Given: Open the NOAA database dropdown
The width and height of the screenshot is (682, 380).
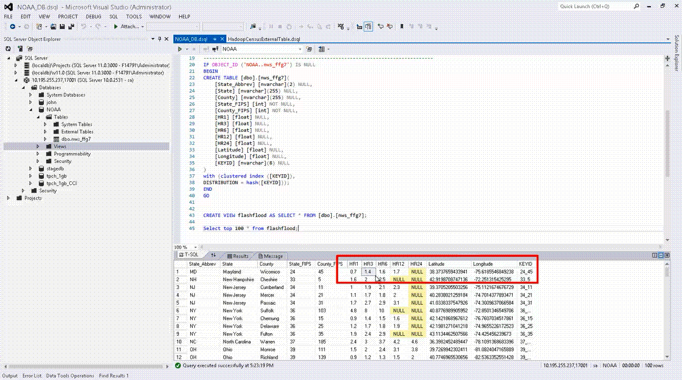Looking at the screenshot, I should click(301, 49).
